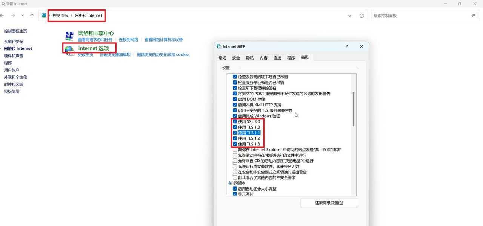Viewport: 483px width, 226px height.
Task: Click the Internet 属性 title bar icon
Action: click(219, 46)
